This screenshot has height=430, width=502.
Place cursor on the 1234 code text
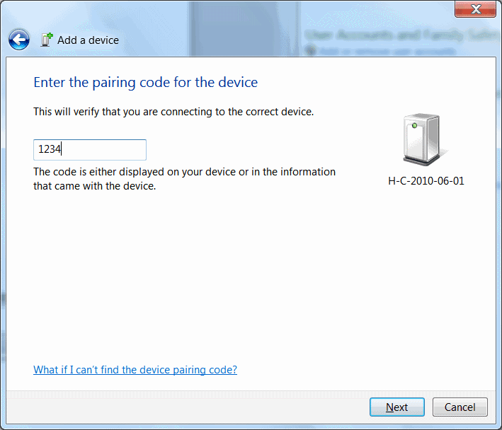[50, 150]
